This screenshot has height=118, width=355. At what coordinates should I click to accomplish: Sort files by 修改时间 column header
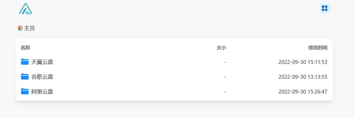[x=318, y=48]
